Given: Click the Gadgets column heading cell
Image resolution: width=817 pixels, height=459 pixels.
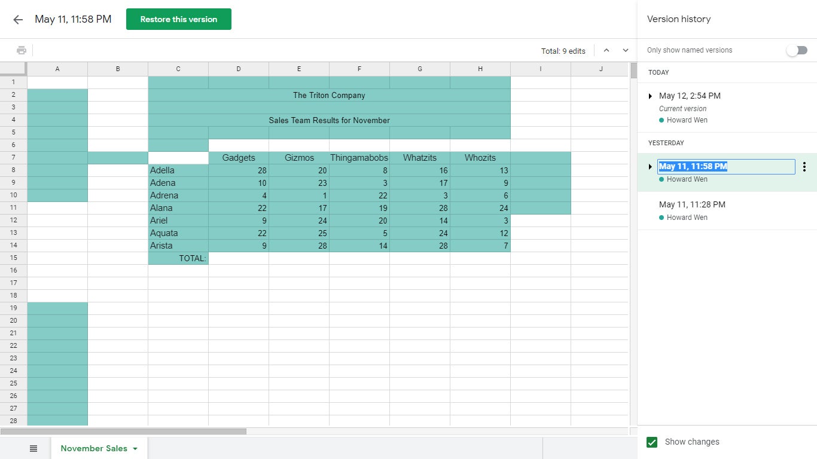Looking at the screenshot, I should [x=239, y=158].
